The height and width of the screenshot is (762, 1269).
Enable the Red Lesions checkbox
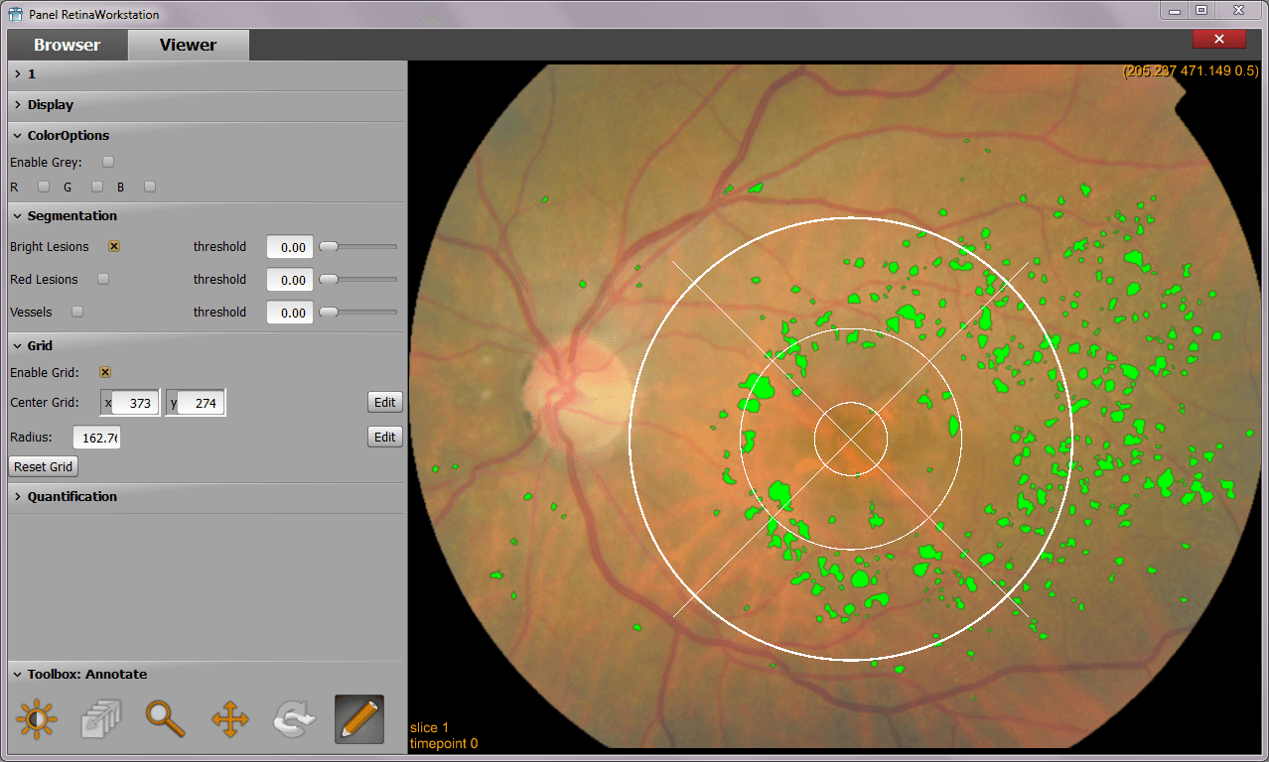(103, 280)
